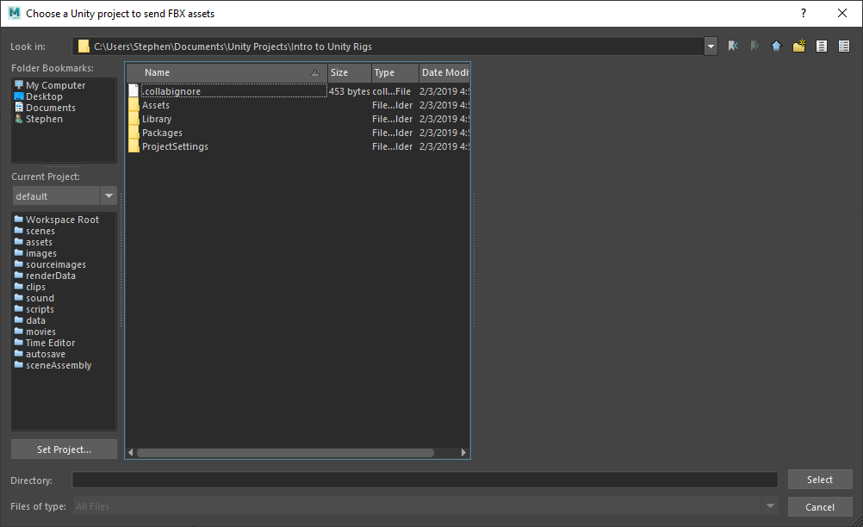Screen dimensions: 863x527
Task: Switch to detailed view mode
Action: coord(844,46)
